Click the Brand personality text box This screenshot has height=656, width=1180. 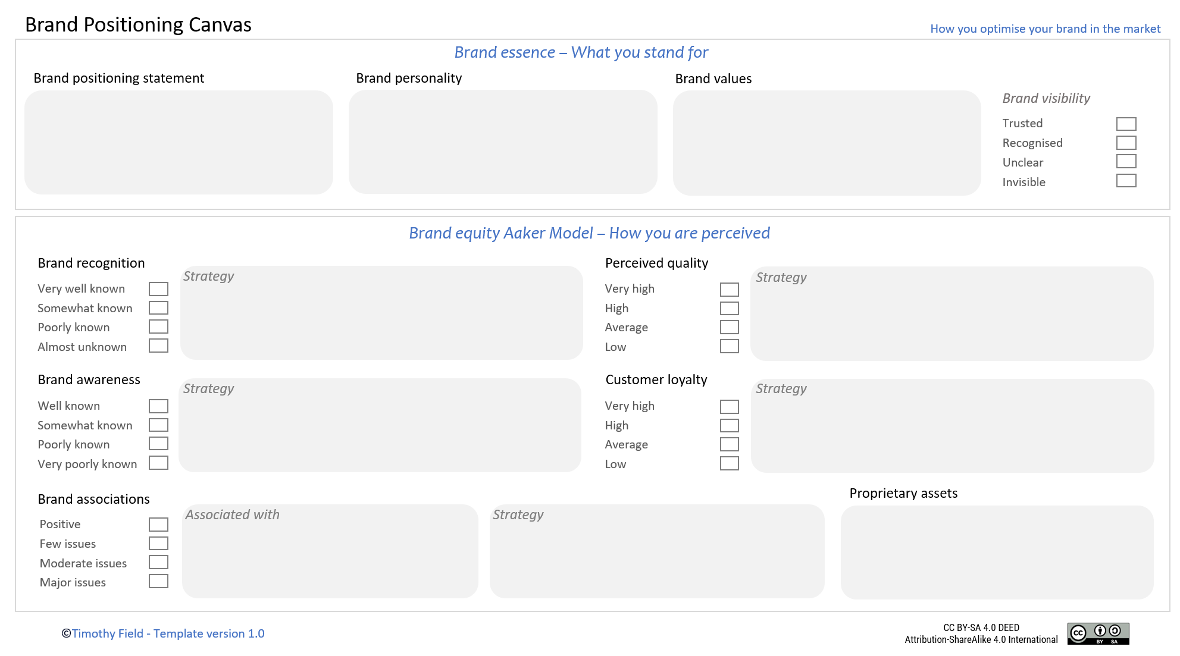[x=503, y=142]
